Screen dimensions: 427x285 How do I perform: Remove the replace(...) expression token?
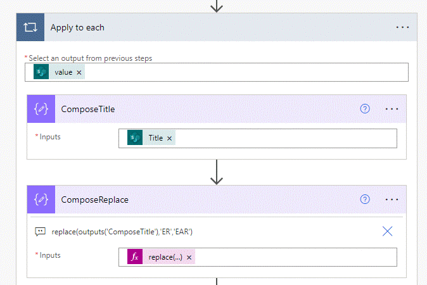(189, 257)
